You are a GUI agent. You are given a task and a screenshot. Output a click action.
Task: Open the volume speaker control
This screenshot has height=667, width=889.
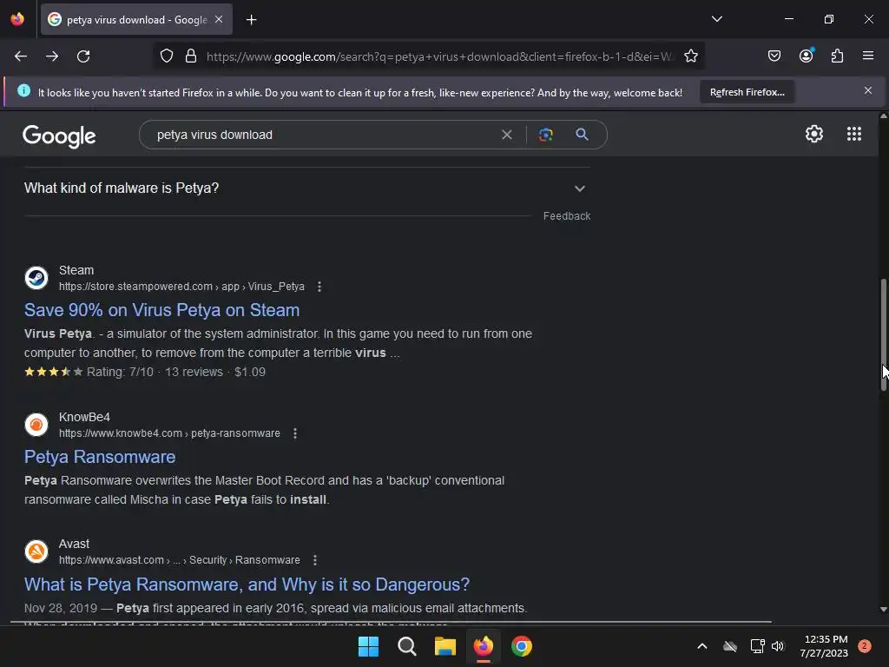point(777,646)
